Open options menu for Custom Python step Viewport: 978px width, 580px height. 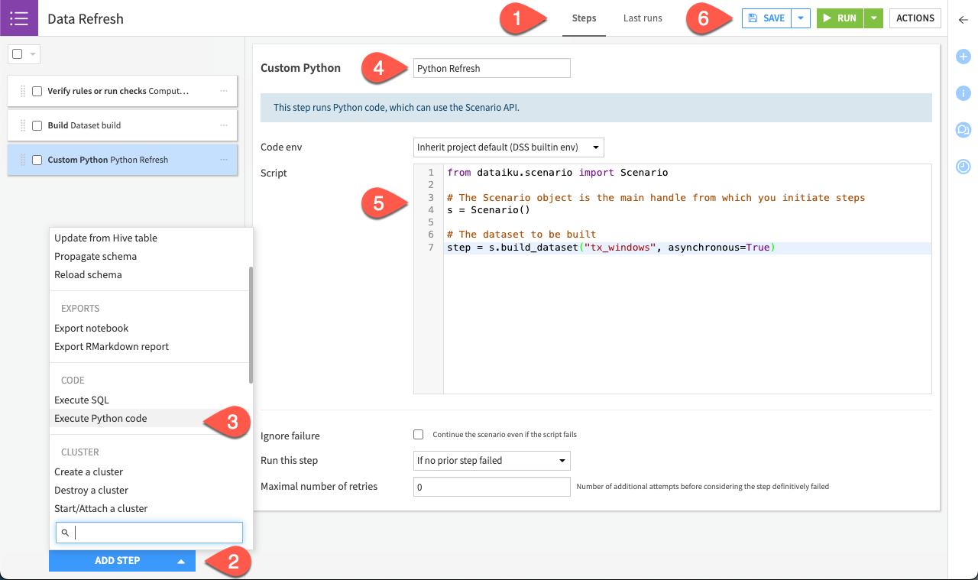click(224, 160)
